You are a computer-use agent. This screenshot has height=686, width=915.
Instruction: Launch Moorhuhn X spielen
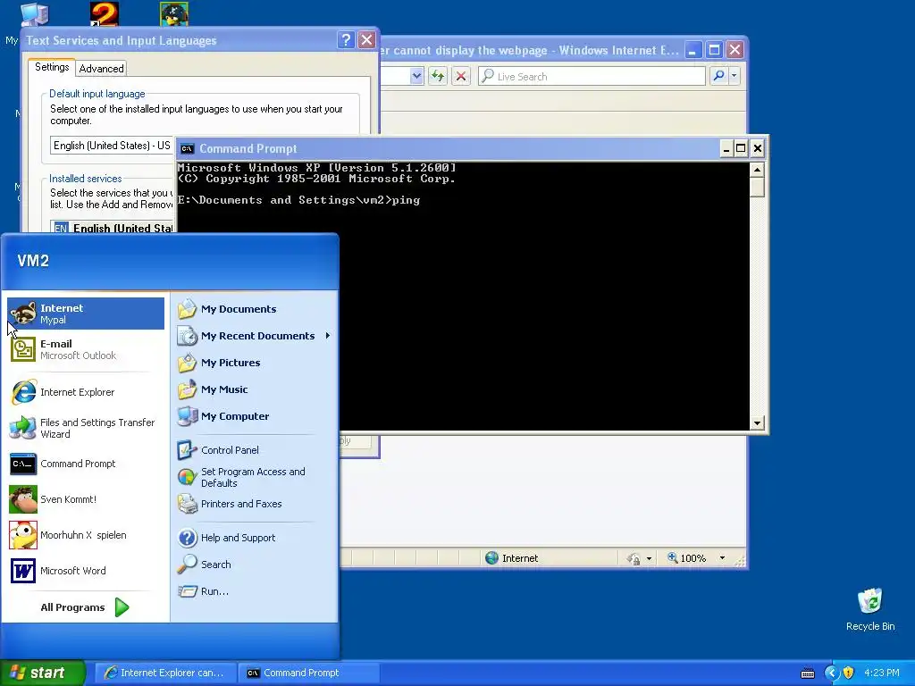click(86, 535)
